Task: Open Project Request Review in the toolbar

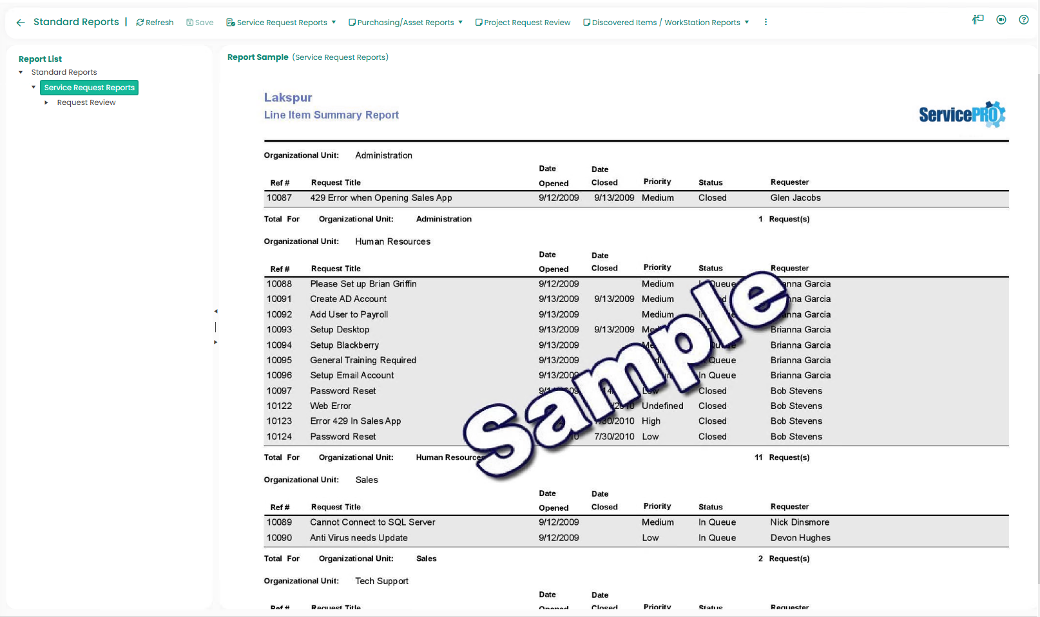Action: pyautogui.click(x=523, y=23)
